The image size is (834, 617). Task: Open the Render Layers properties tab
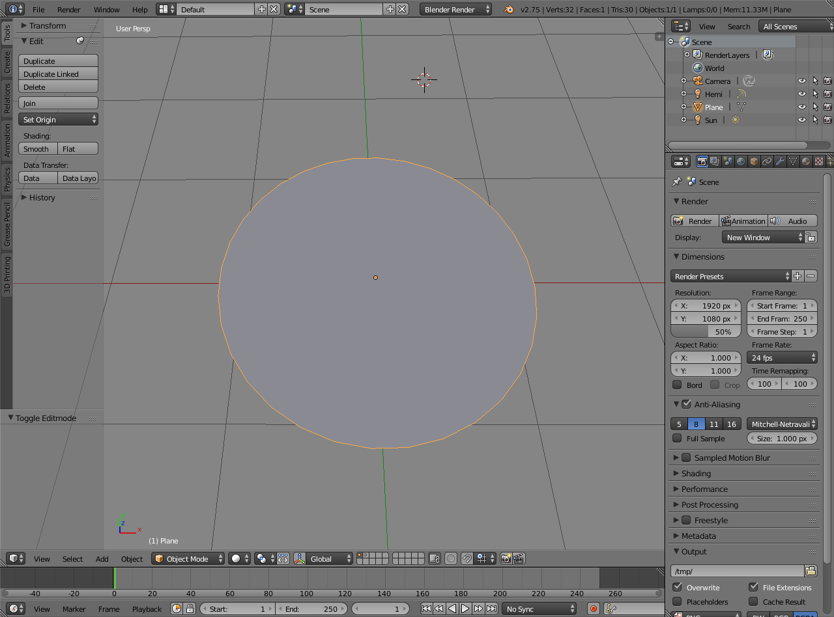click(715, 161)
